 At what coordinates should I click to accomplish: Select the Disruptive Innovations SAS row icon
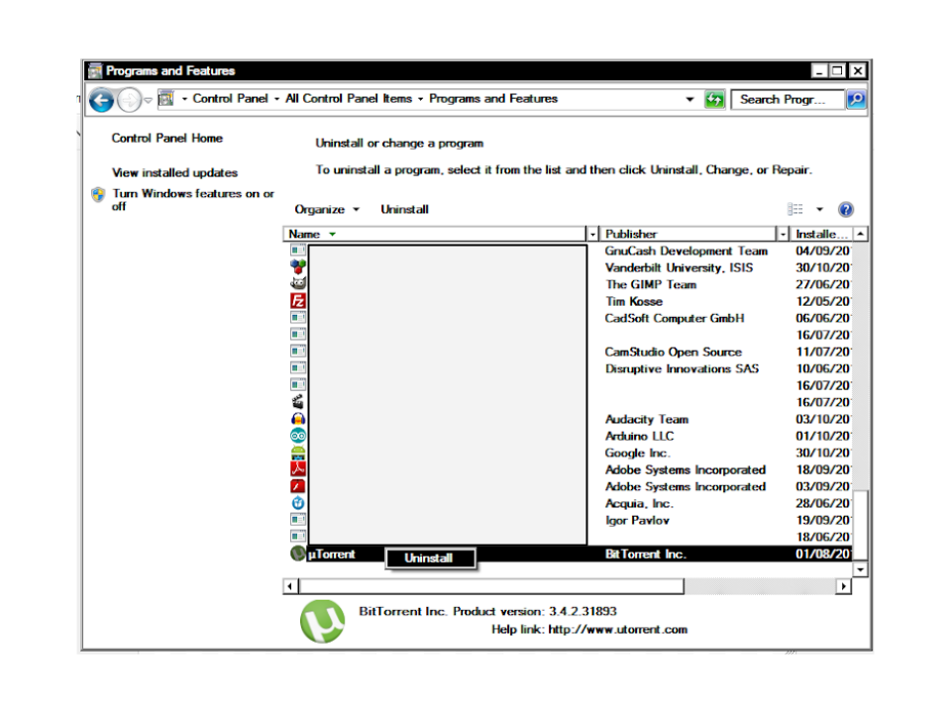coord(298,367)
